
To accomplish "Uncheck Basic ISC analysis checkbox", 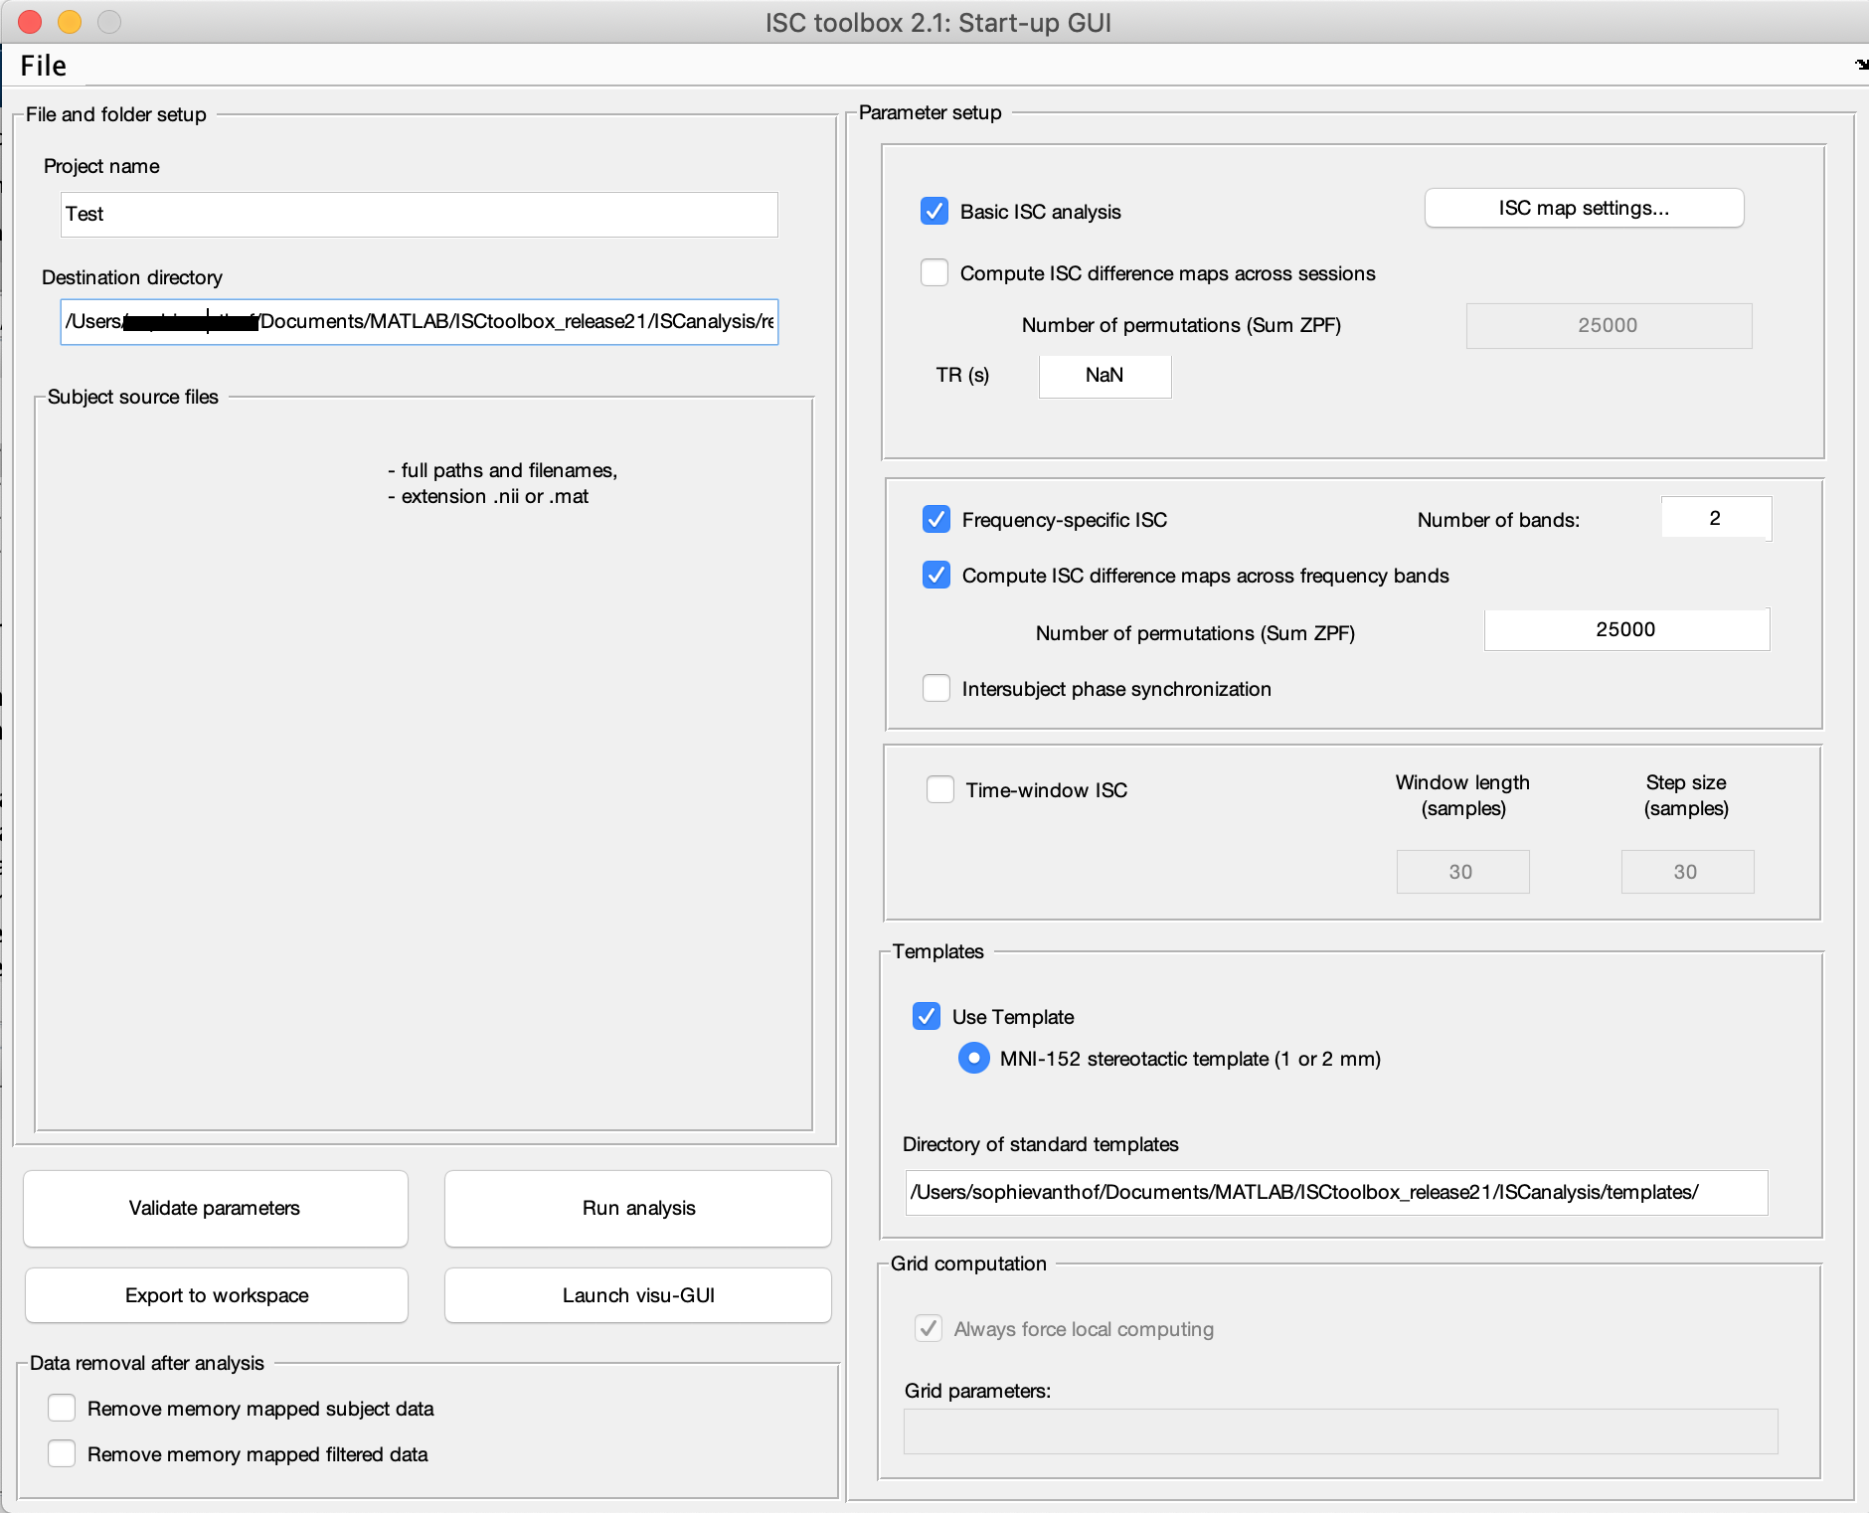I will (x=934, y=211).
